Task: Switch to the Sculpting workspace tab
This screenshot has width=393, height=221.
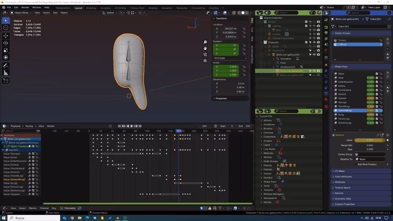Action: click(x=105, y=8)
